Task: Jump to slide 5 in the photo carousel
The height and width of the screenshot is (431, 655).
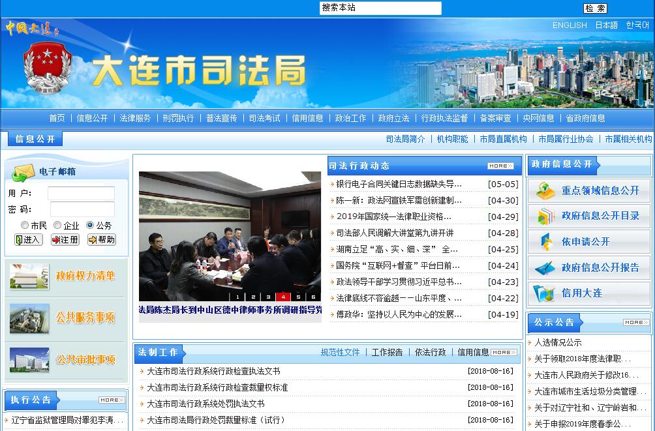Action: click(298, 297)
